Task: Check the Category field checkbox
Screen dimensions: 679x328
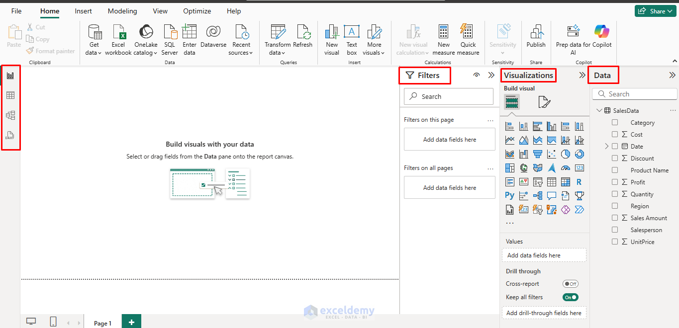Action: (x=615, y=123)
